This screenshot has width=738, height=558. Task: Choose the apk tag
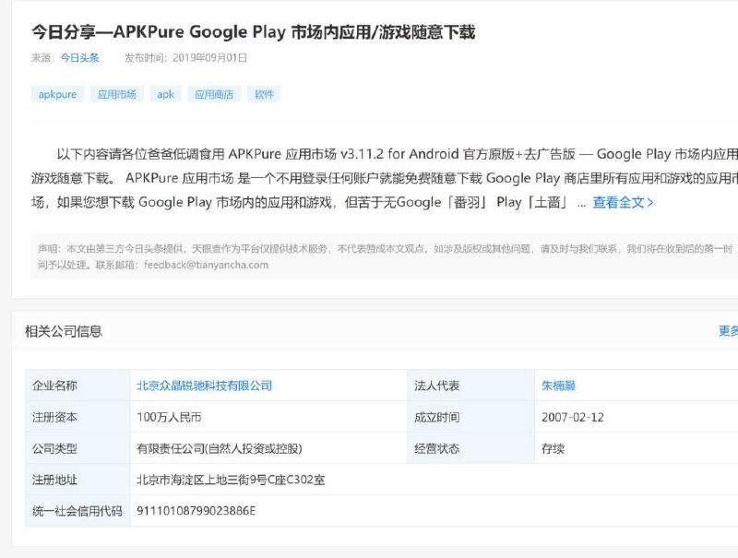click(165, 94)
